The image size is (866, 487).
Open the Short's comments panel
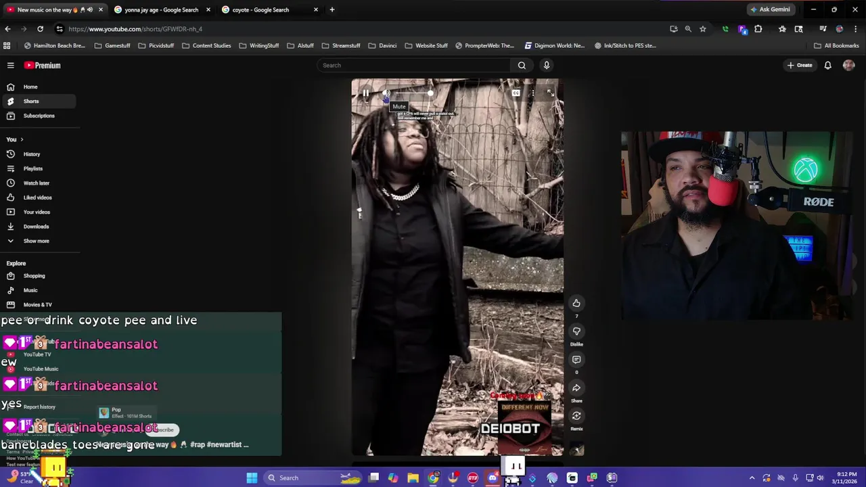pyautogui.click(x=576, y=360)
